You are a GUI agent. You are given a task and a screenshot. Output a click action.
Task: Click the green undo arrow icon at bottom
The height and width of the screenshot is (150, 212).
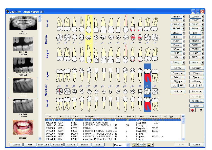(x=141, y=144)
